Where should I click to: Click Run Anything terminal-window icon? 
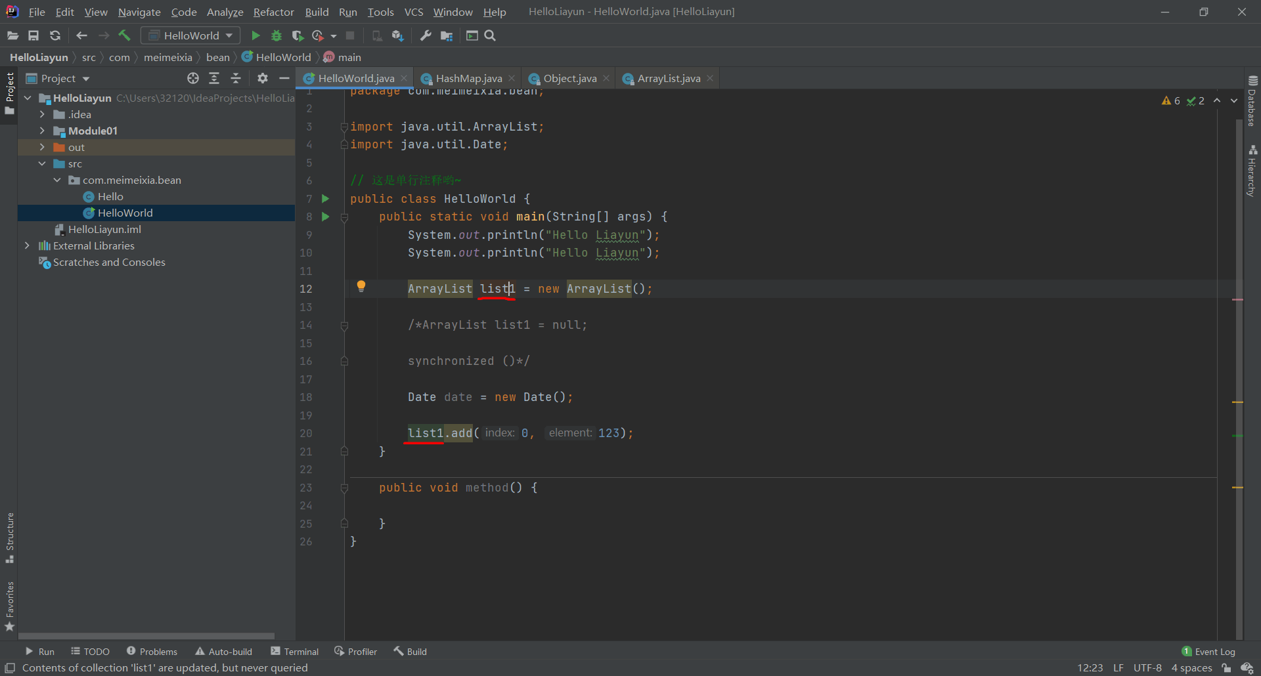pos(472,35)
